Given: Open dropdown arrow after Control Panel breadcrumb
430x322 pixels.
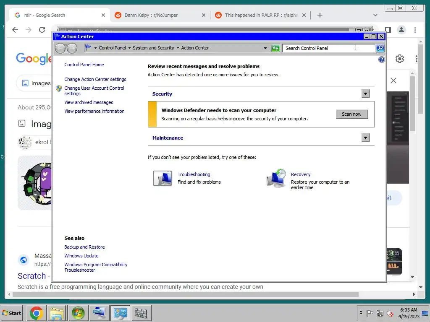Looking at the screenshot, I should point(129,48).
